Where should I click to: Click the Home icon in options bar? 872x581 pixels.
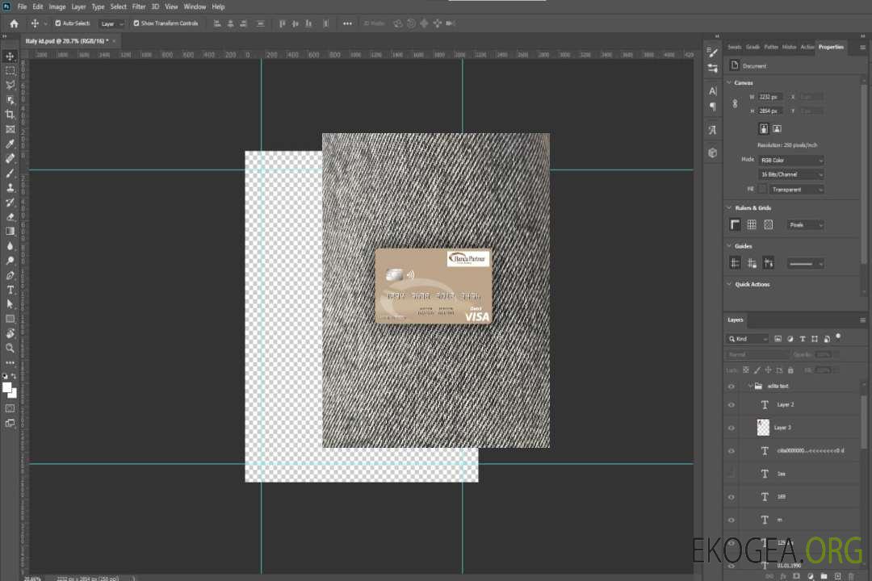[x=14, y=23]
